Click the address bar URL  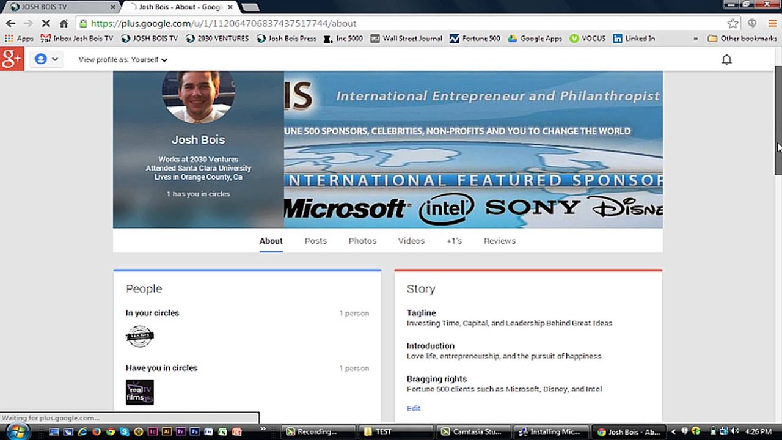(224, 23)
